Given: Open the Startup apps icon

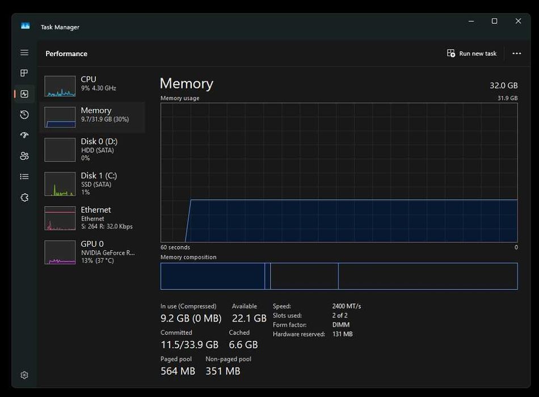Looking at the screenshot, I should point(24,136).
